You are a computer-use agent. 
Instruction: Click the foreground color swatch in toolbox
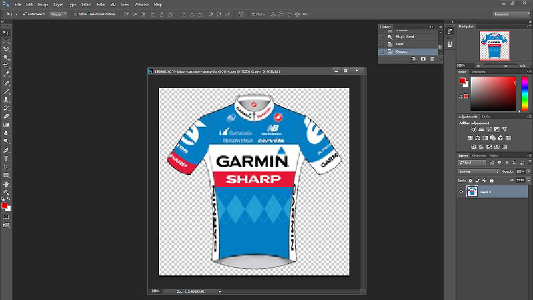click(5, 206)
